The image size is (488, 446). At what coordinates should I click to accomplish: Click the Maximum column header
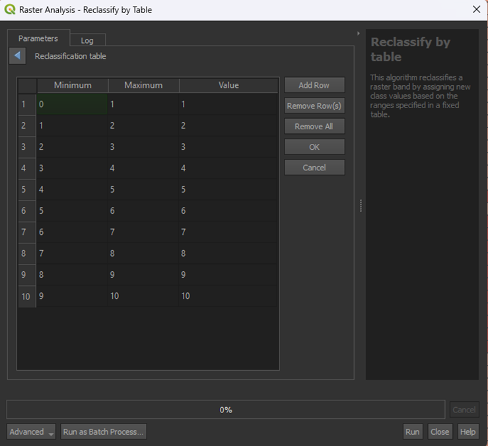click(143, 85)
